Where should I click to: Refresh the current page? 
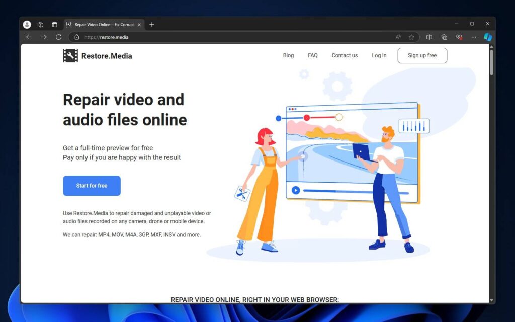point(59,37)
